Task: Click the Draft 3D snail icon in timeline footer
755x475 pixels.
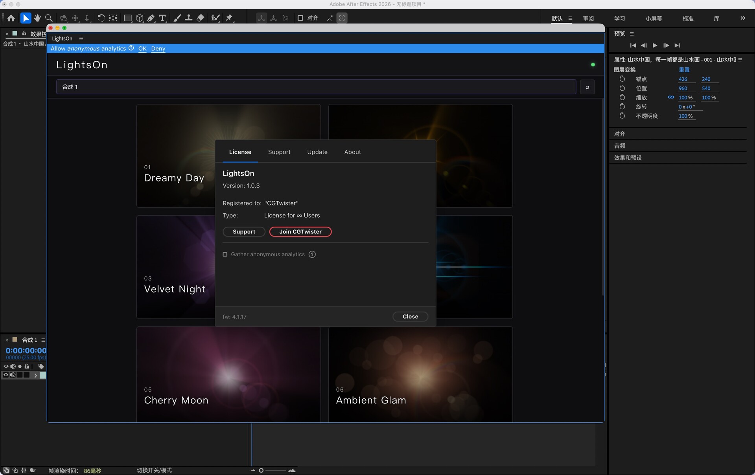Action: coord(33,470)
